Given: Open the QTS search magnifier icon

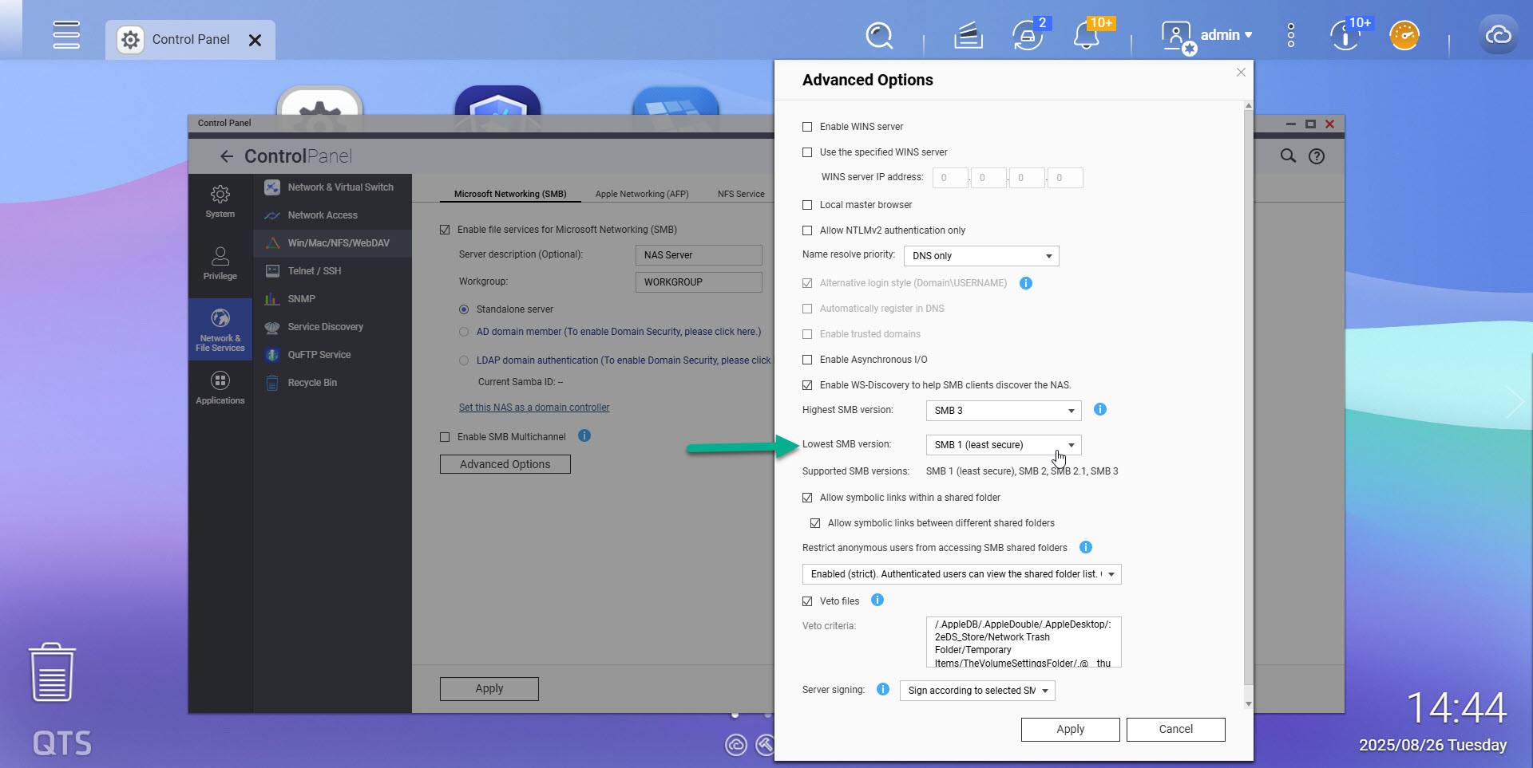Looking at the screenshot, I should coord(879,36).
